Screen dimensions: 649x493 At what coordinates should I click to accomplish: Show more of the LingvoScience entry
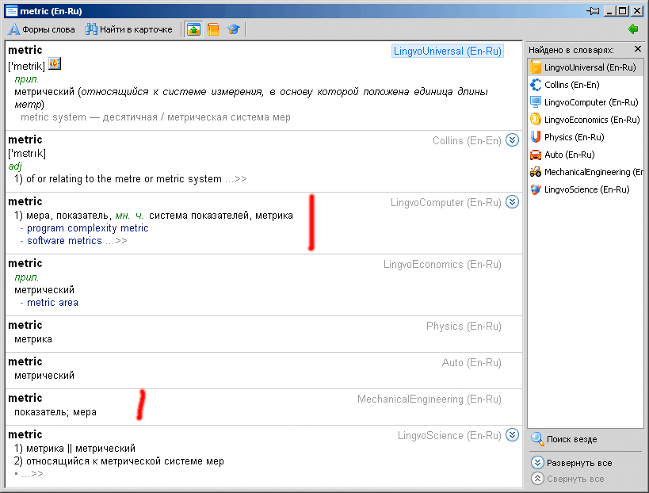tap(32, 473)
